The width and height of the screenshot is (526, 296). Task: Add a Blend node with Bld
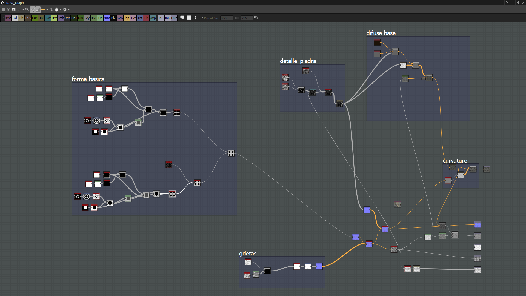(15, 18)
